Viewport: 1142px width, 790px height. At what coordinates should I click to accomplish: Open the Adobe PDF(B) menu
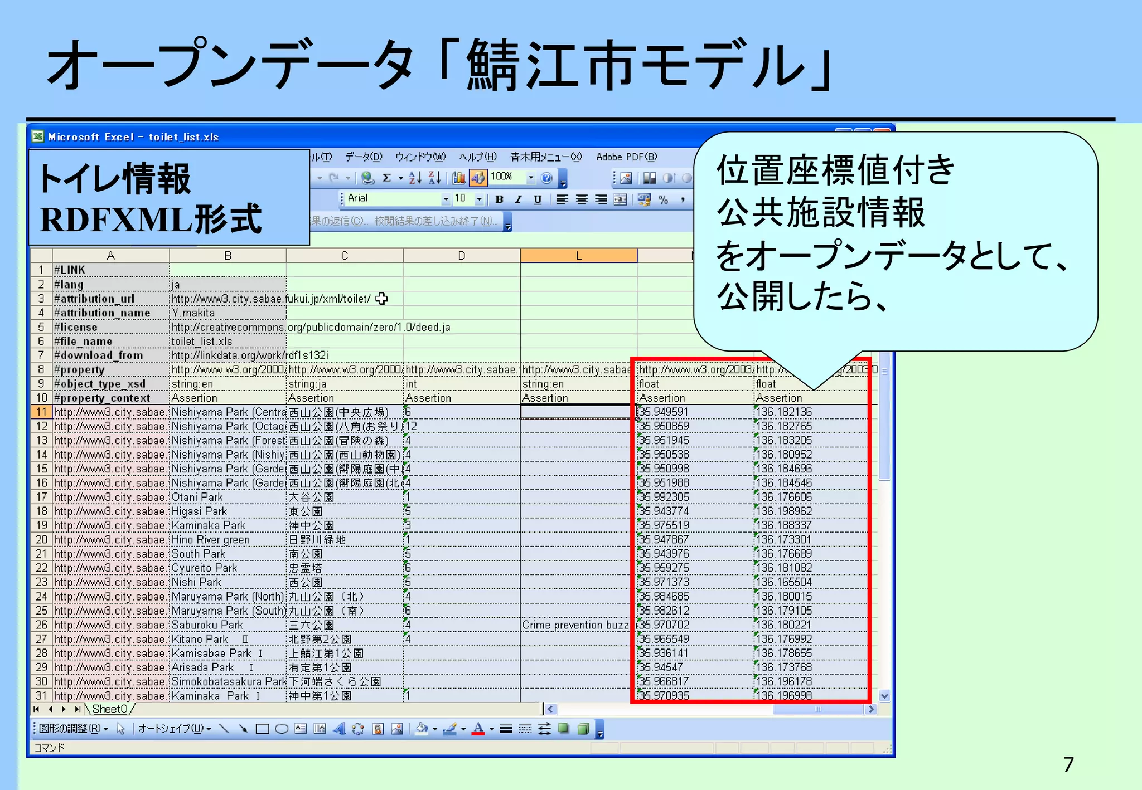coord(627,157)
